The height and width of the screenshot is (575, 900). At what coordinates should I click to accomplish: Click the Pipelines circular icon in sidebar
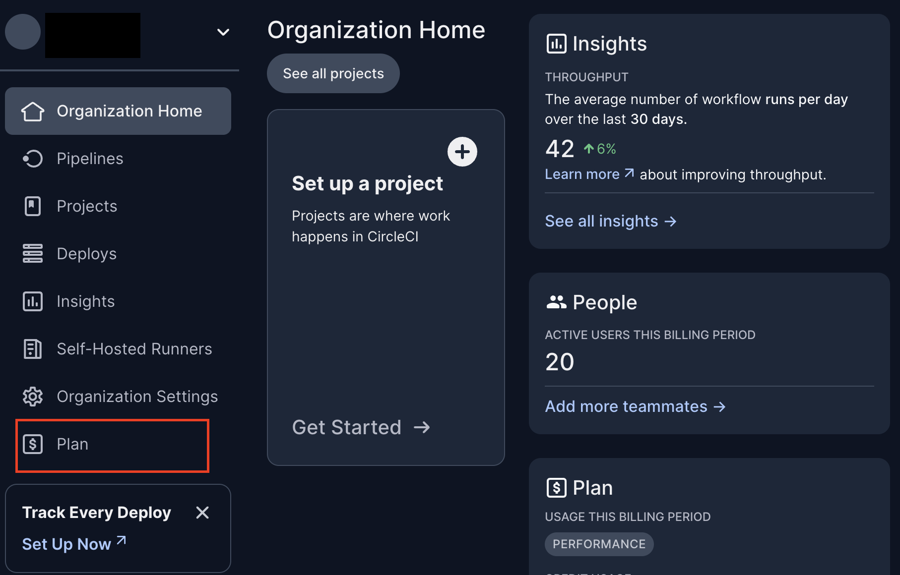tap(33, 159)
